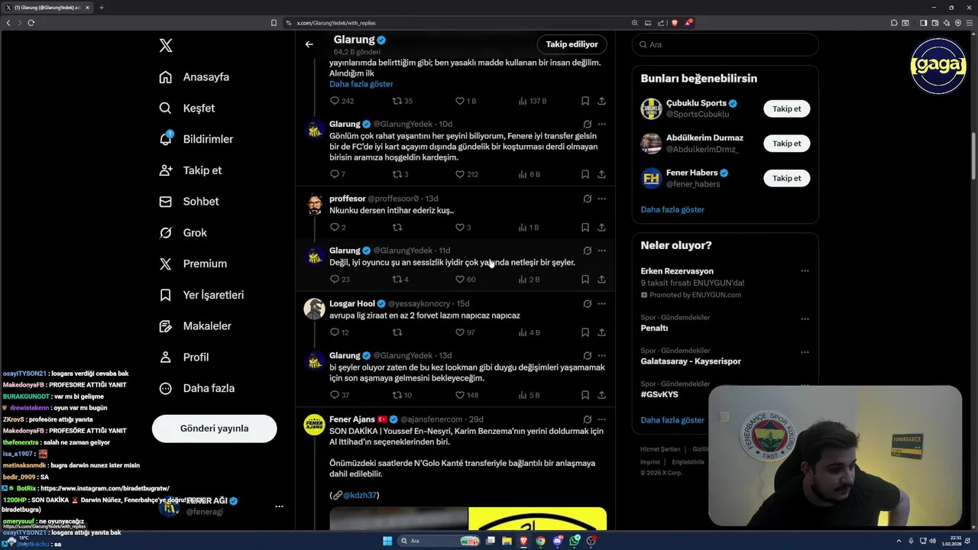Bookmark this page in address bar
The width and height of the screenshot is (978, 550).
tap(274, 23)
